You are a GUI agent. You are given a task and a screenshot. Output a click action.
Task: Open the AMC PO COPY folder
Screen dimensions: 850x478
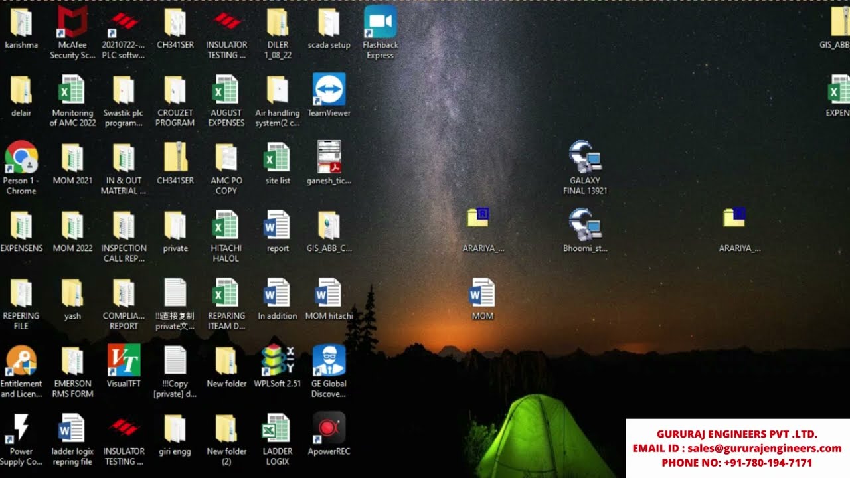(x=226, y=168)
